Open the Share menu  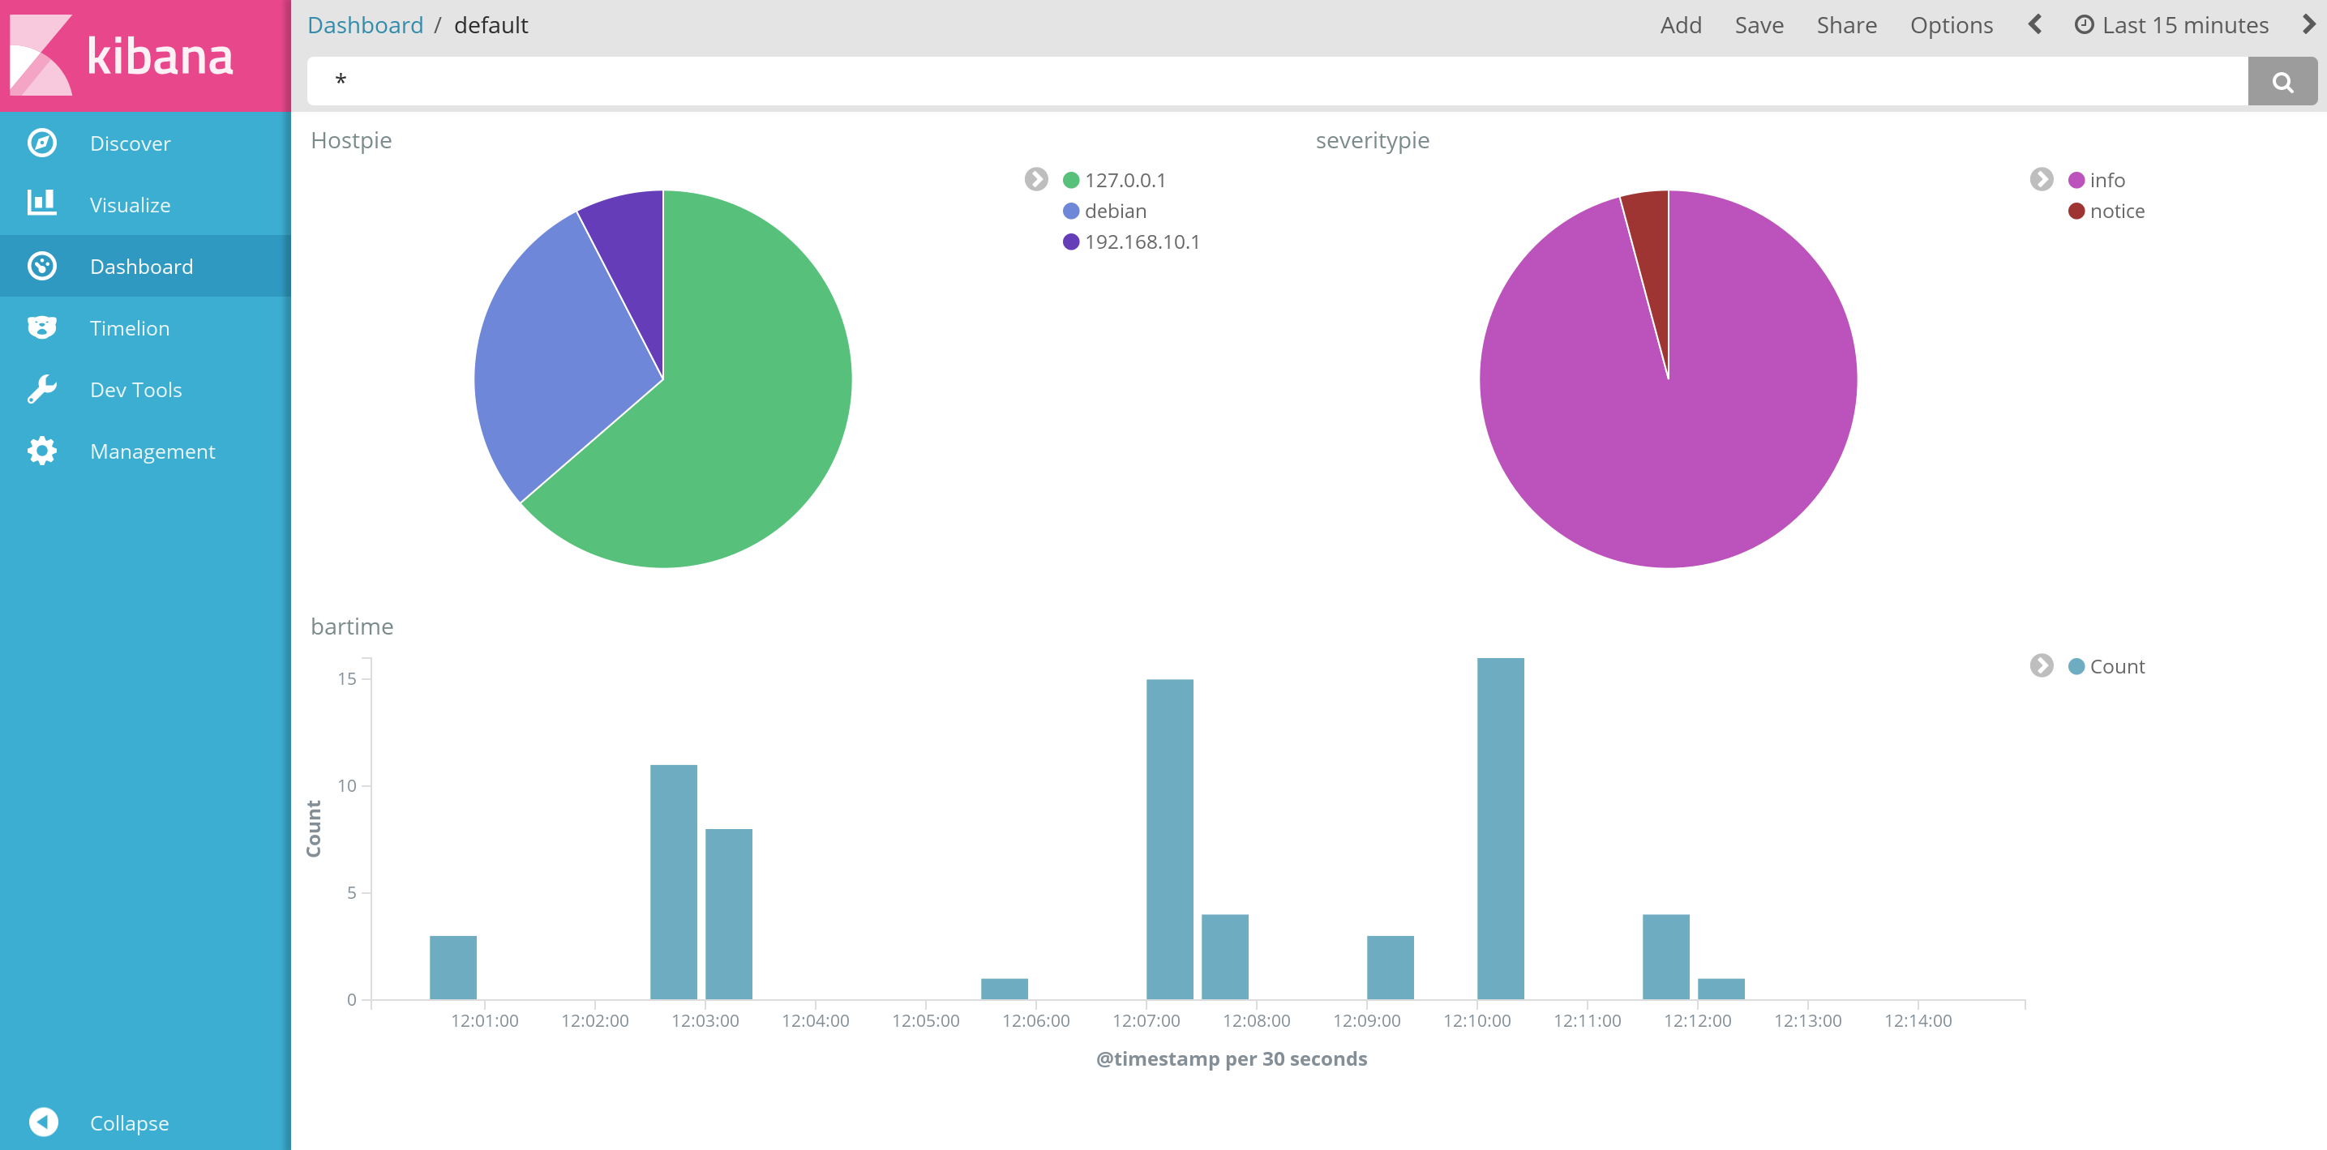1846,25
